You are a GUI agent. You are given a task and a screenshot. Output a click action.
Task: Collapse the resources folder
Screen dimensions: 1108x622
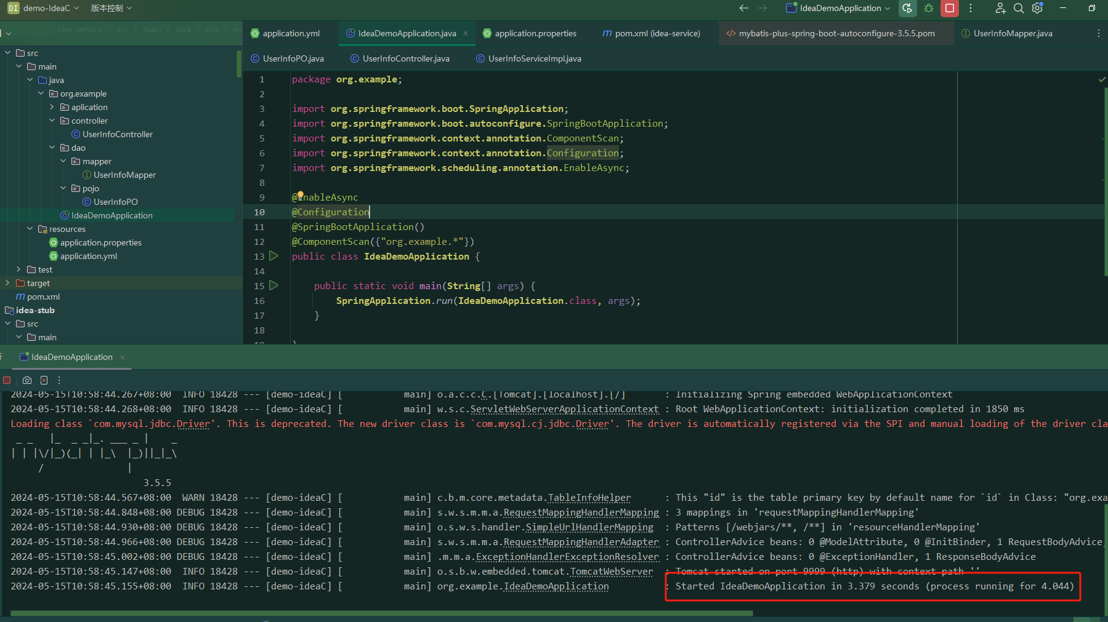click(30, 229)
